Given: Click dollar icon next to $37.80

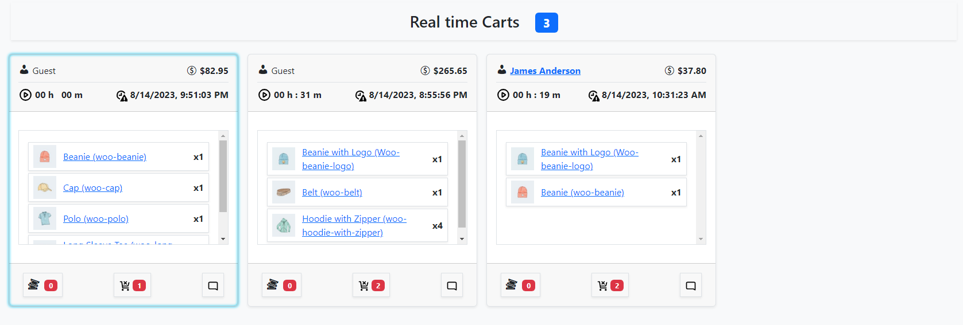Looking at the screenshot, I should [670, 71].
